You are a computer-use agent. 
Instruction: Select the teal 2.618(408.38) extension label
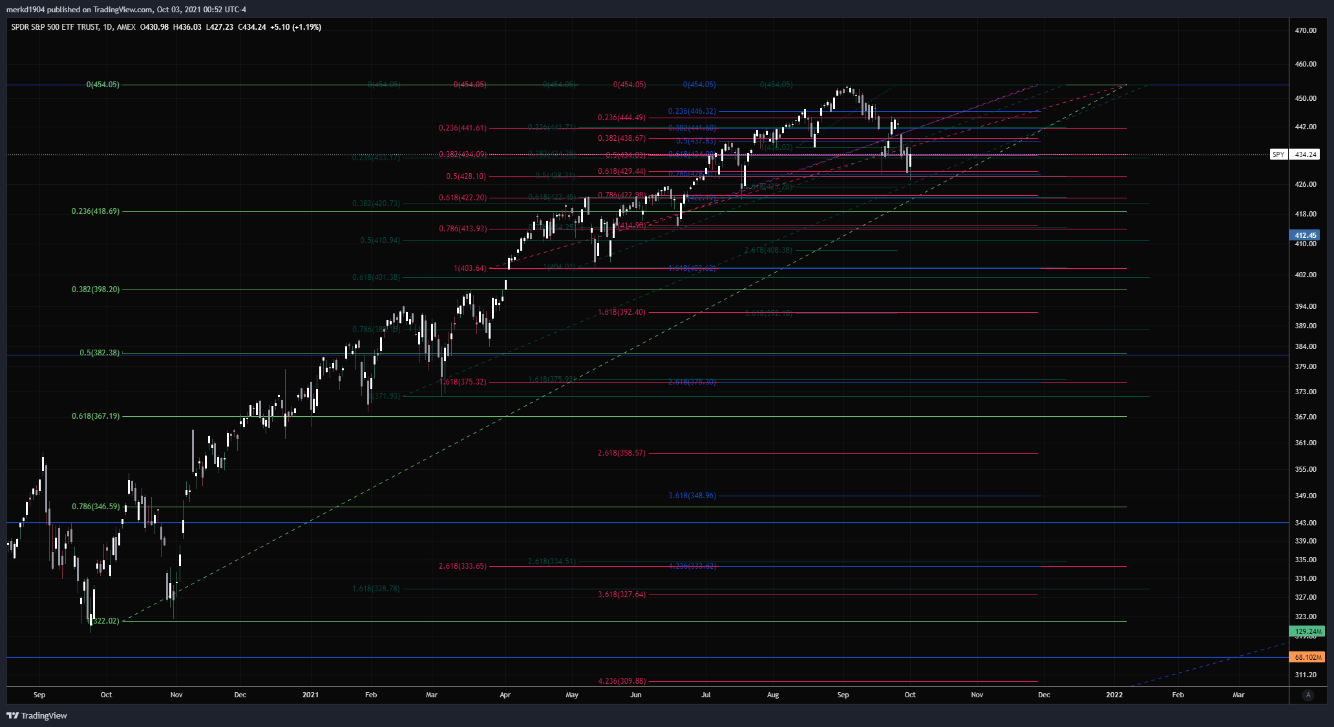coord(768,250)
